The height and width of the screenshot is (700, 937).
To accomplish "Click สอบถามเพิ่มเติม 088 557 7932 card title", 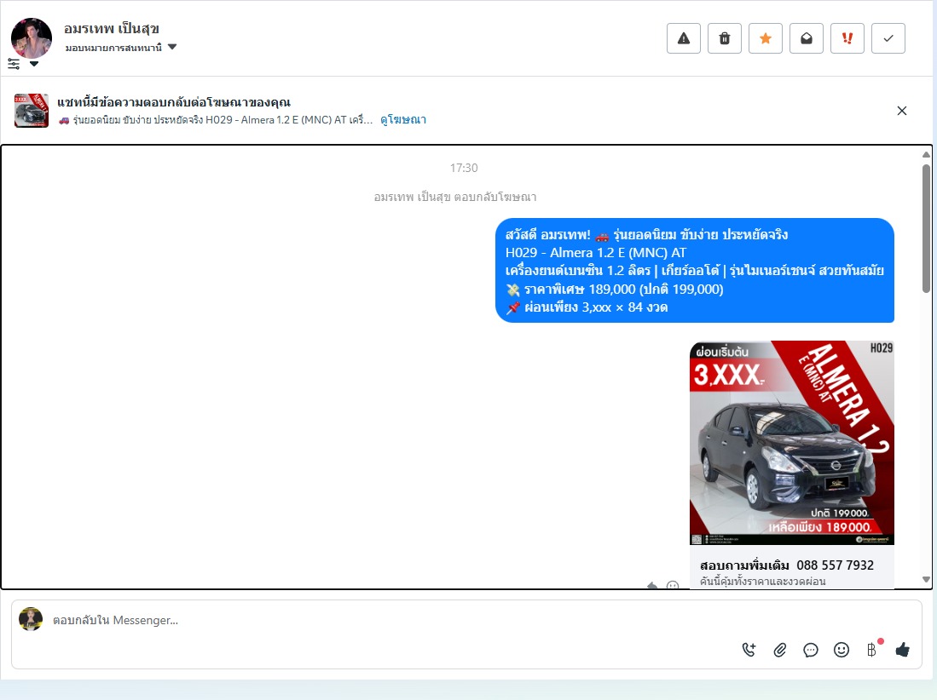I will tap(786, 565).
